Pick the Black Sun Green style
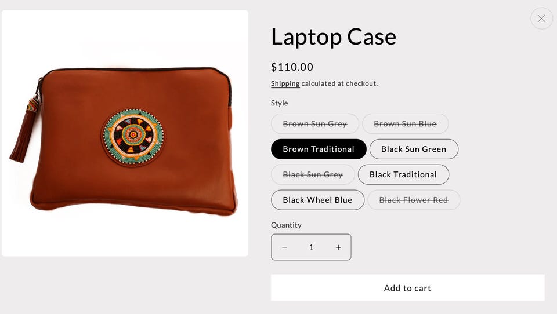 coord(414,149)
